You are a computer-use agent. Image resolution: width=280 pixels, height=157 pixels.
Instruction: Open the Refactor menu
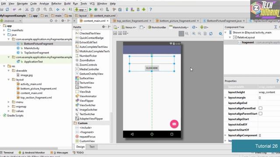point(56,3)
